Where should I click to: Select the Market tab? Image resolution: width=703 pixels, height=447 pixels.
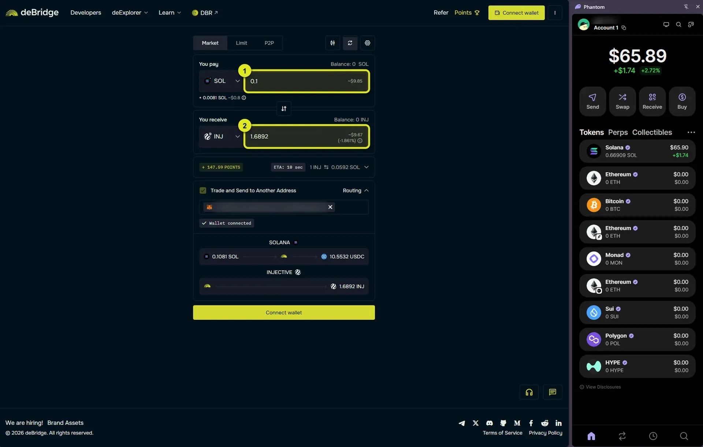click(210, 43)
